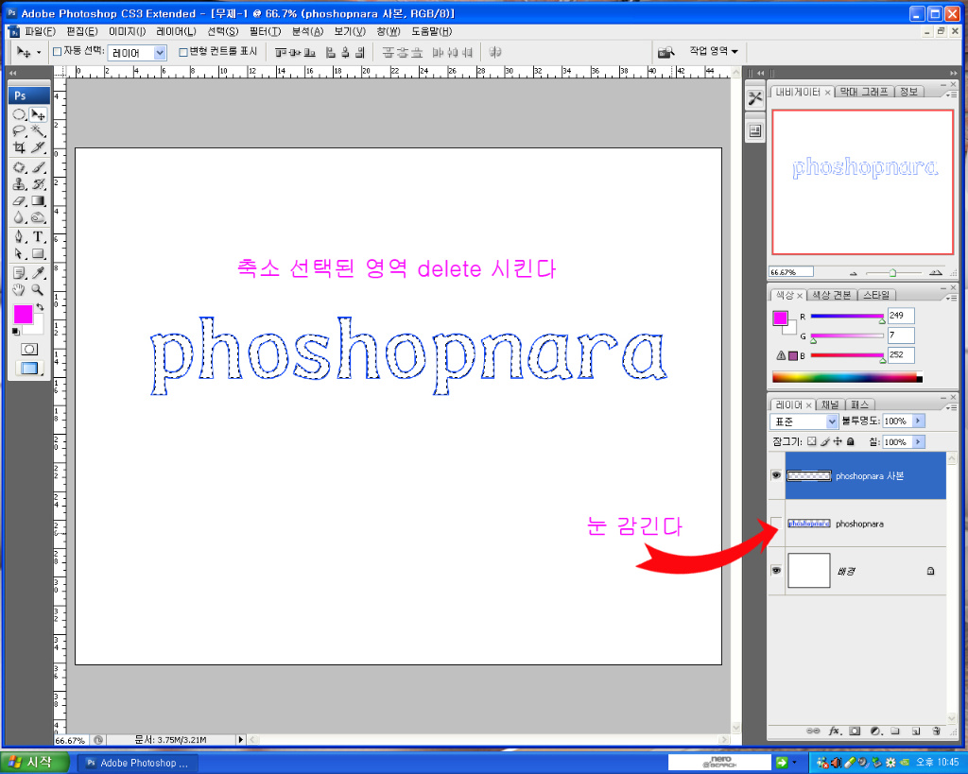
Task: Hide the 배경 layer
Action: coord(776,570)
